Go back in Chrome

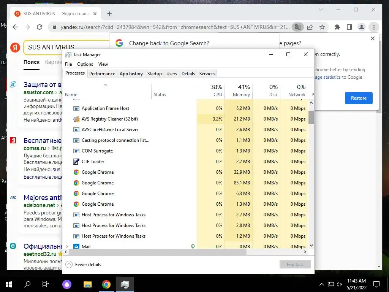(15, 27)
